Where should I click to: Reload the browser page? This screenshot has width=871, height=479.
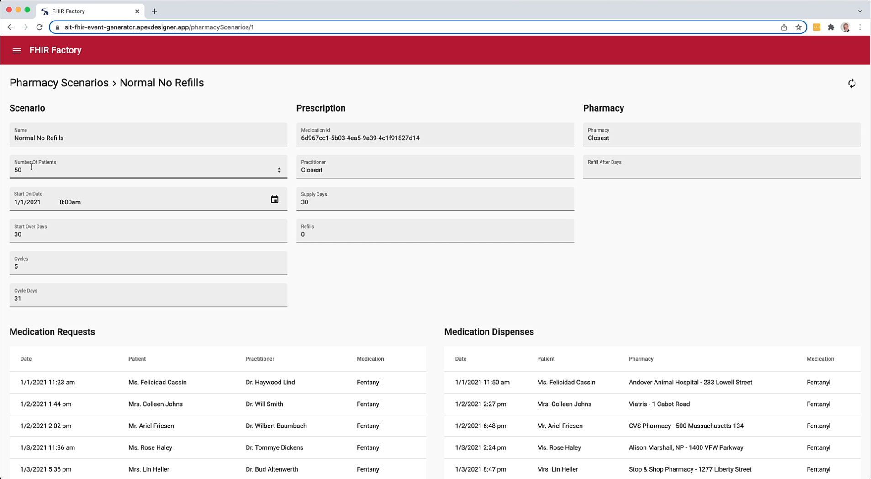click(39, 27)
